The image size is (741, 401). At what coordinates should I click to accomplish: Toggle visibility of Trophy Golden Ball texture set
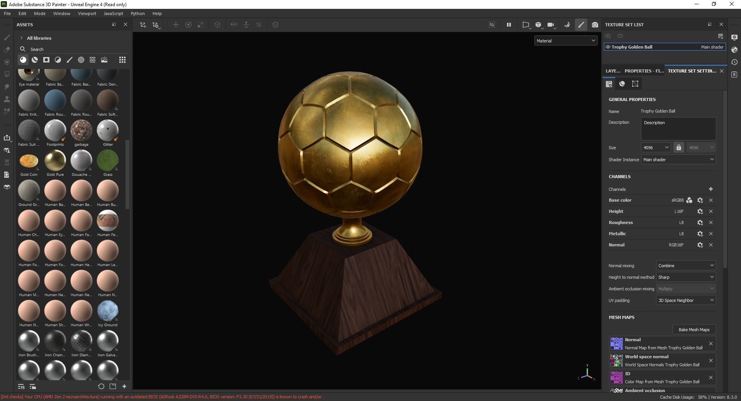pyautogui.click(x=608, y=47)
